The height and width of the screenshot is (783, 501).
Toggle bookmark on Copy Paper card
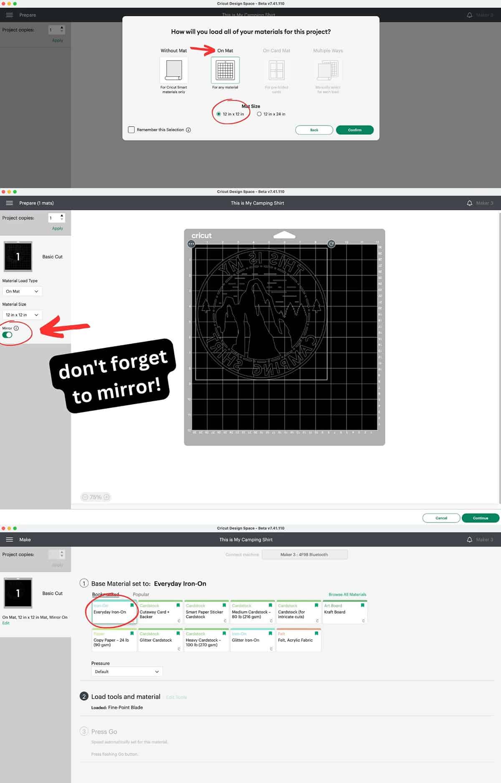(x=132, y=633)
